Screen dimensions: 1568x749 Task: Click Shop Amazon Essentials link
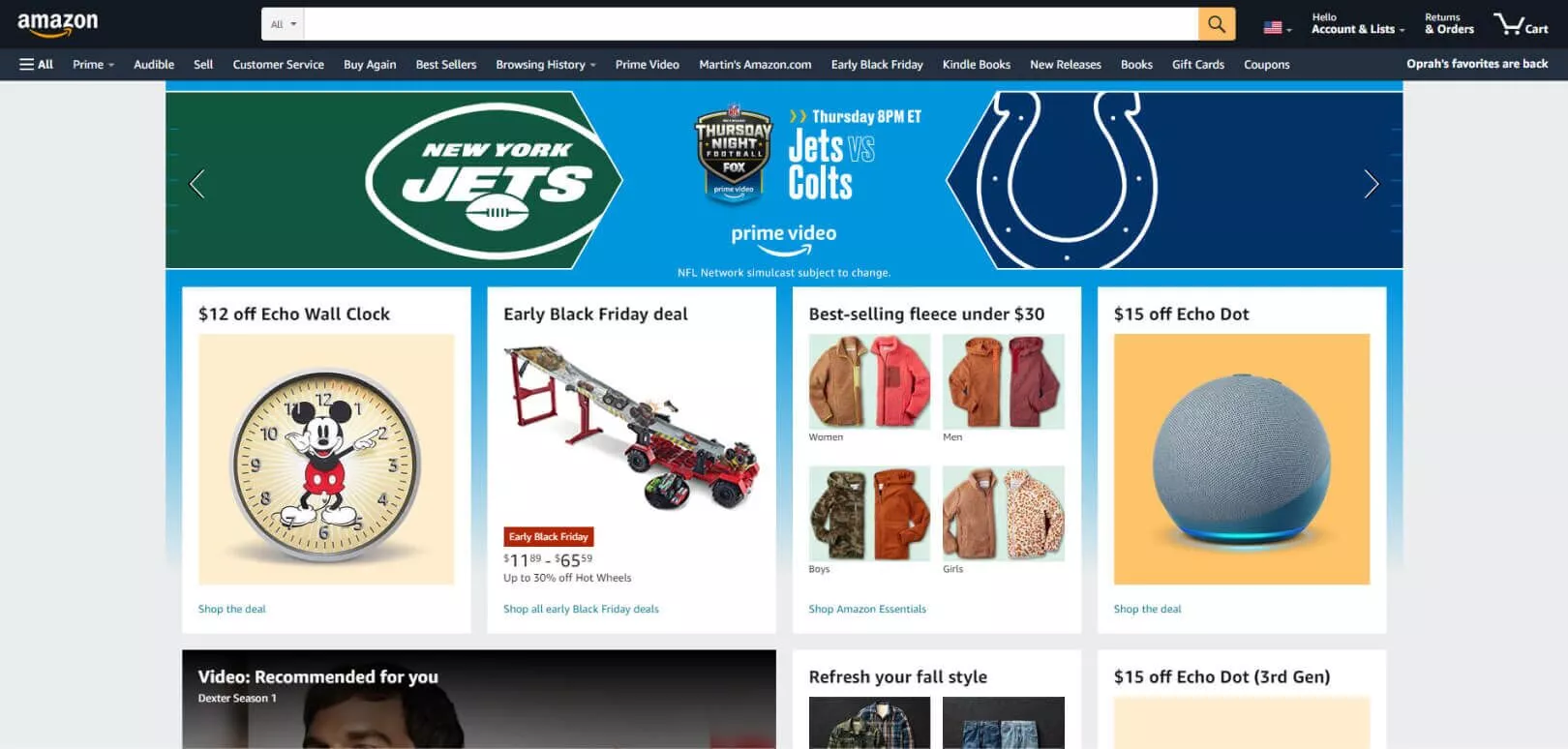click(x=867, y=609)
